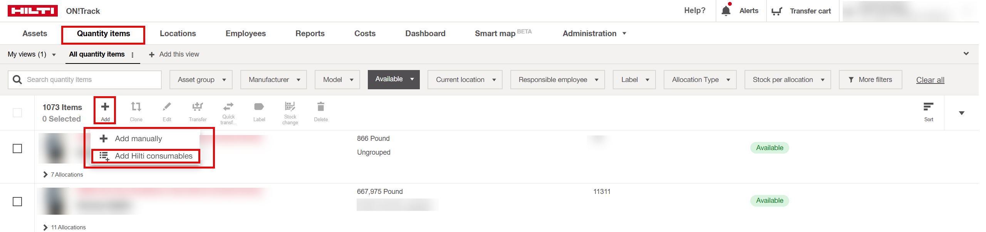Expand the 7 Allocations row
The image size is (986, 232).
pos(46,175)
